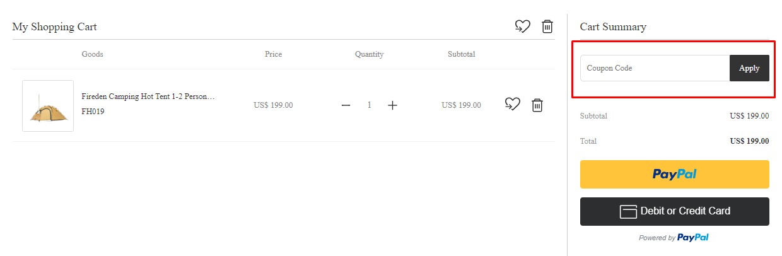Focus the Coupon Code input field
Viewport: 782px width, 256px height.
coord(655,68)
